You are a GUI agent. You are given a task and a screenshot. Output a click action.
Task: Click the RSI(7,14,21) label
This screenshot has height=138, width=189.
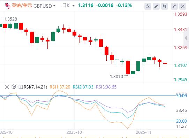(35, 87)
